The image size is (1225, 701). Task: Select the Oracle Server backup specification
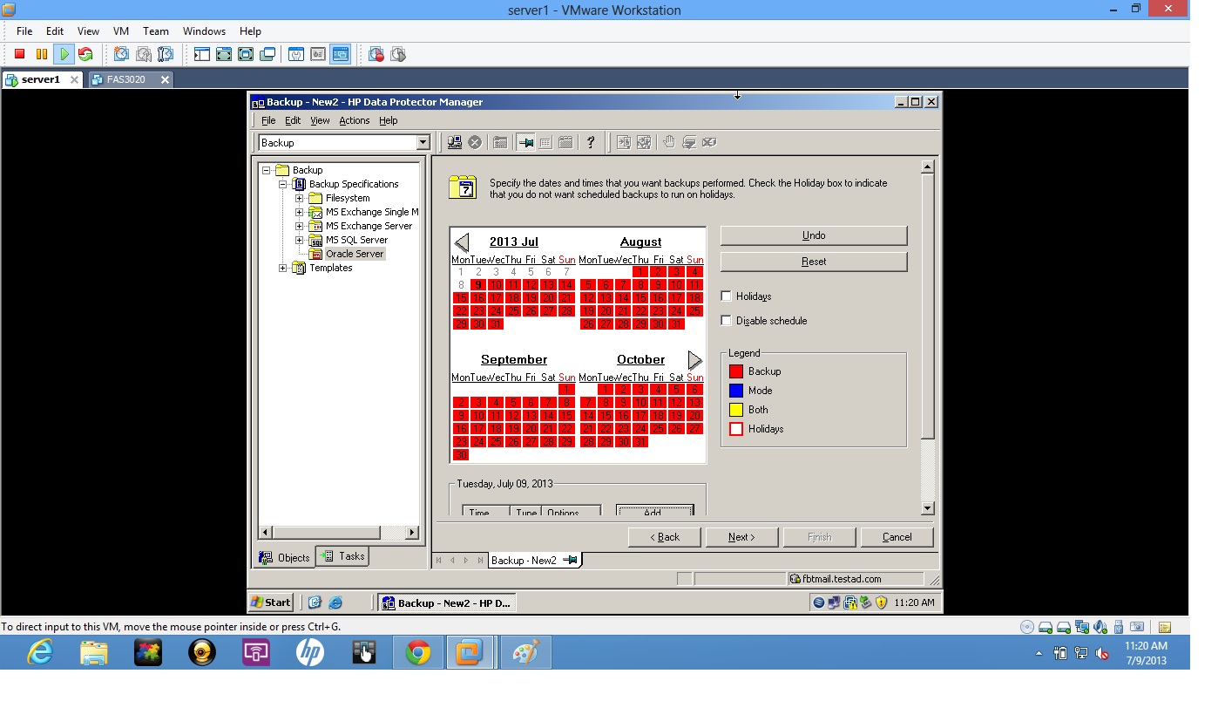355,254
